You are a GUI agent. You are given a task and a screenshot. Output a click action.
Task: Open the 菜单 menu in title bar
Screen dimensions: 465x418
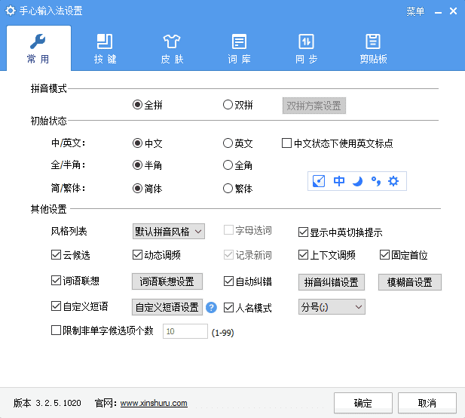[x=415, y=11]
